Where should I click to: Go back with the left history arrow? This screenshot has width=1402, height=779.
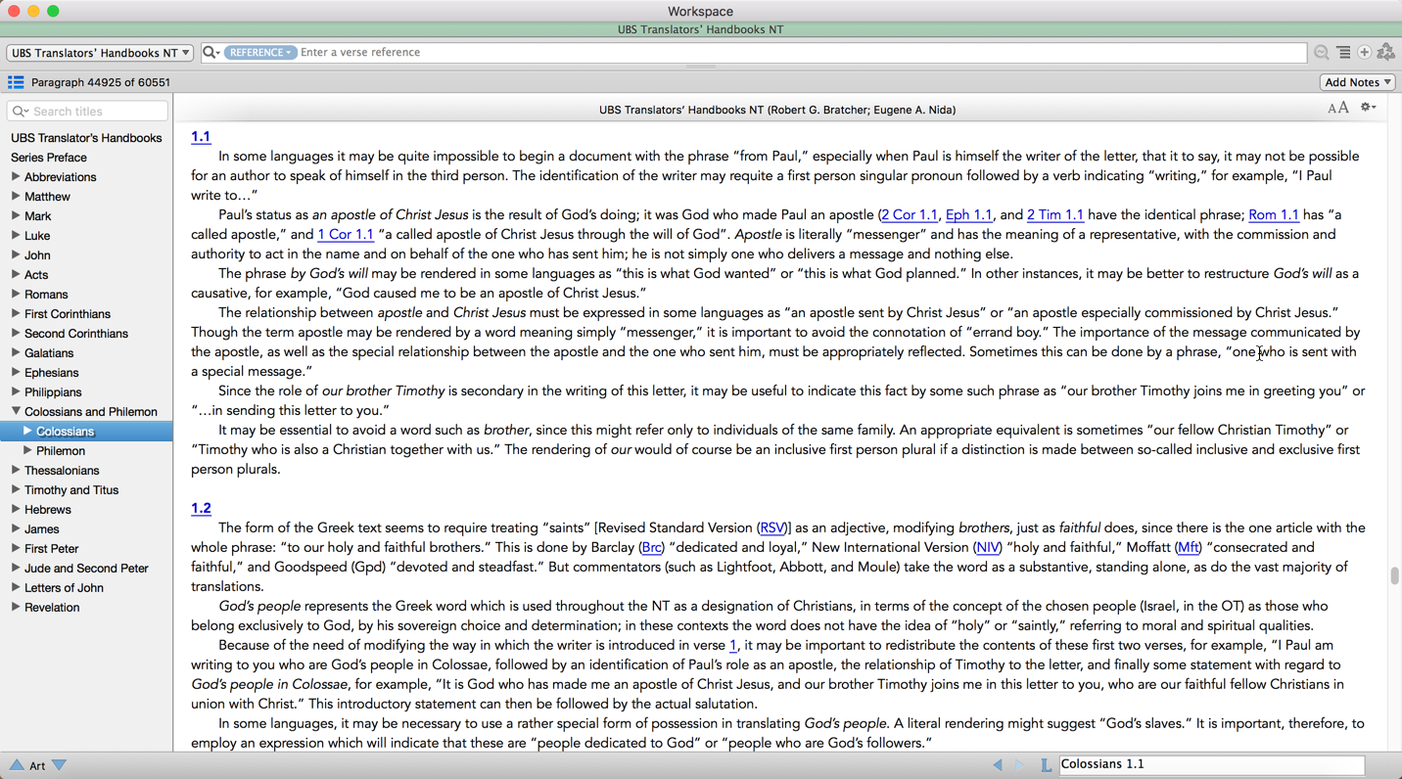pyautogui.click(x=998, y=765)
